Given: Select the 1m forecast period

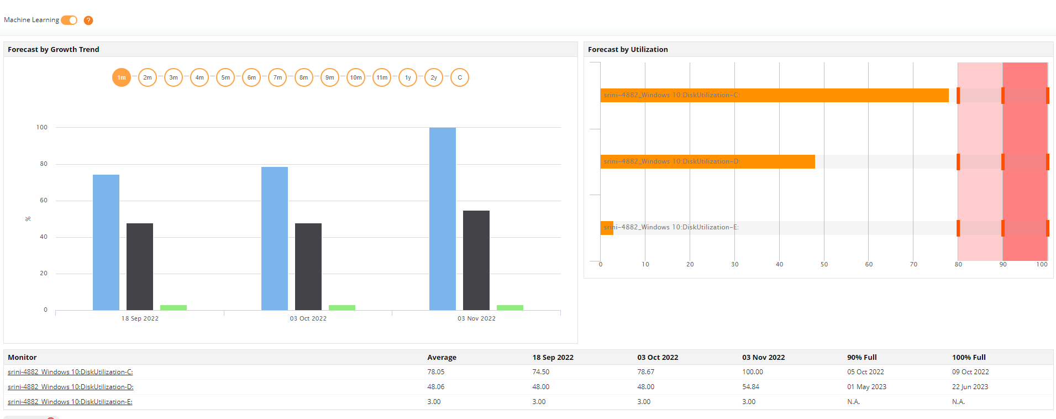Looking at the screenshot, I should tap(122, 77).
